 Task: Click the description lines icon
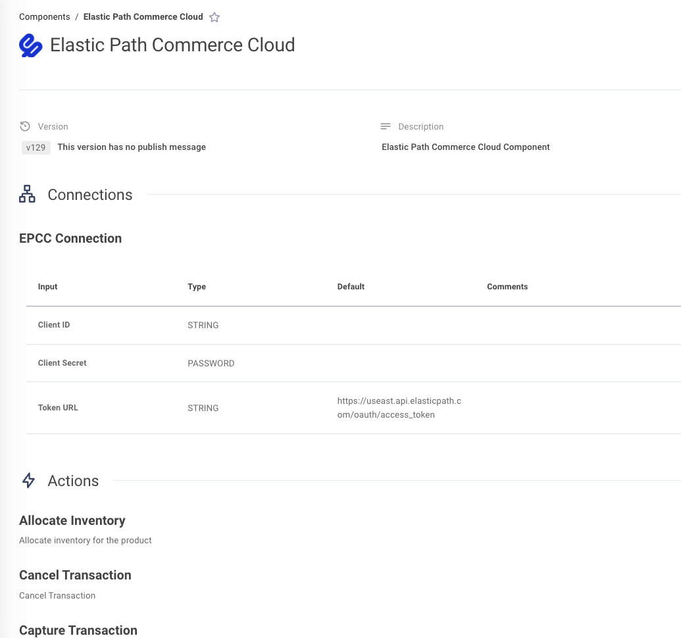(385, 126)
